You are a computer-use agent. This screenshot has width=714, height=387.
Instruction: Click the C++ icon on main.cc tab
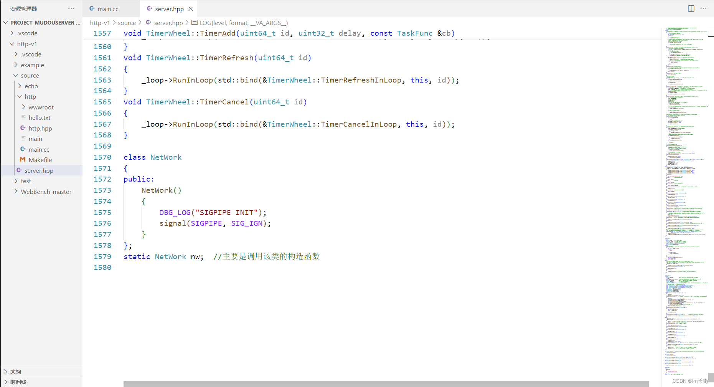tap(92, 8)
